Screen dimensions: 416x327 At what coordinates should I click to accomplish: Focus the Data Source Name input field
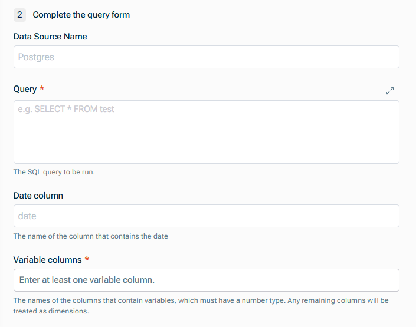coord(207,57)
